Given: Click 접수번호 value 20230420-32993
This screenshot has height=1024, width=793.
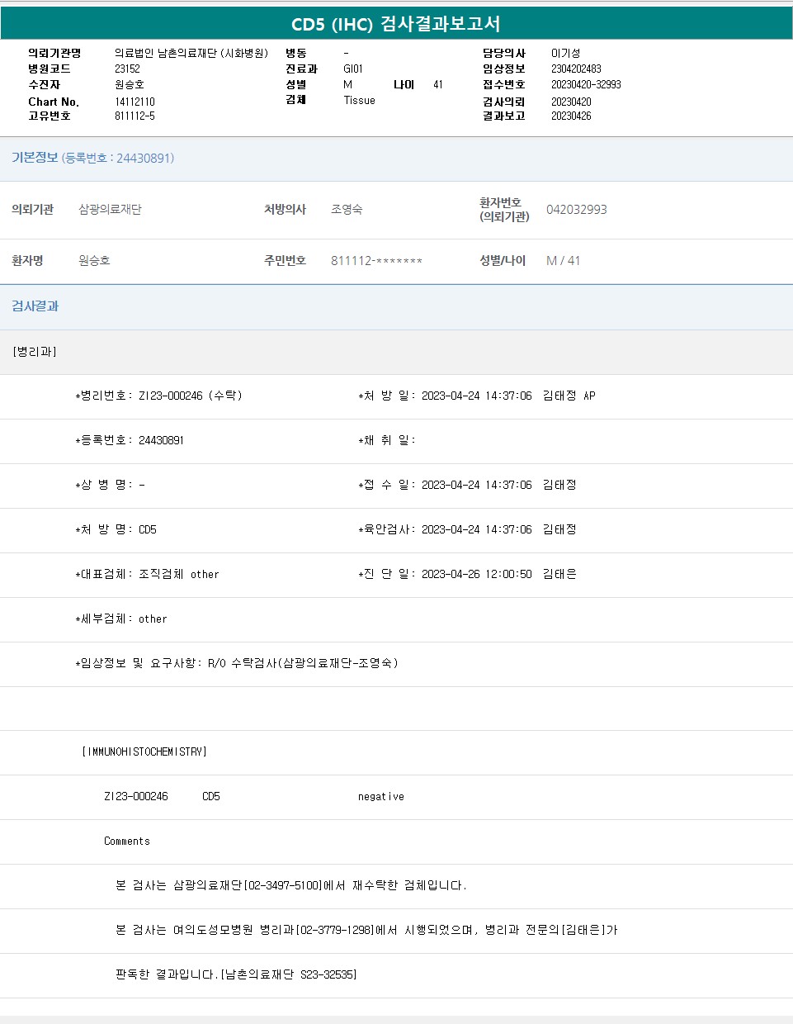Looking at the screenshot, I should coord(586,85).
